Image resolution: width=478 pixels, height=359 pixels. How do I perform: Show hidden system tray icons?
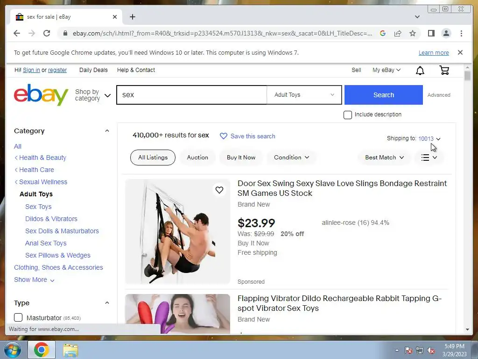tap(397, 350)
